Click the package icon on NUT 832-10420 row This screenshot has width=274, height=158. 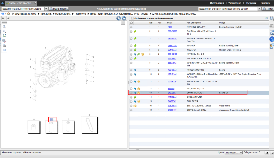coord(142,54)
